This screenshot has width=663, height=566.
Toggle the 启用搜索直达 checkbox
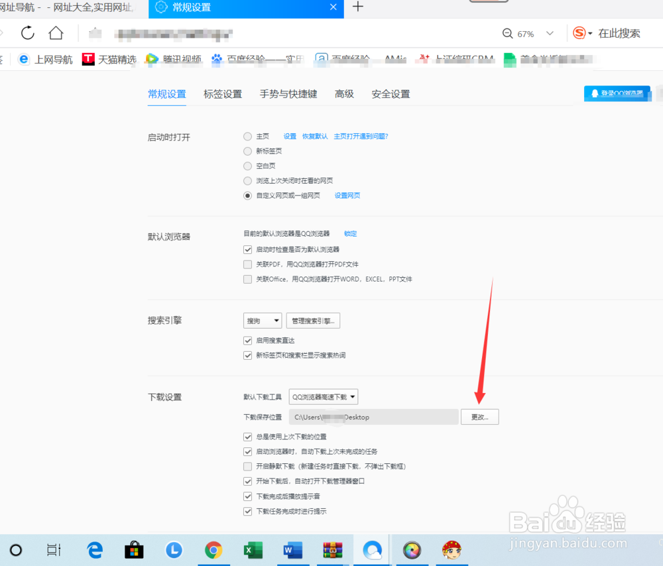248,341
